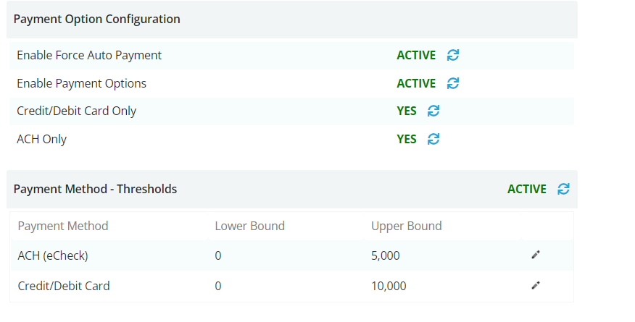The image size is (635, 322).
Task: Select the Credit/Debit Card table row
Action: (x=291, y=286)
